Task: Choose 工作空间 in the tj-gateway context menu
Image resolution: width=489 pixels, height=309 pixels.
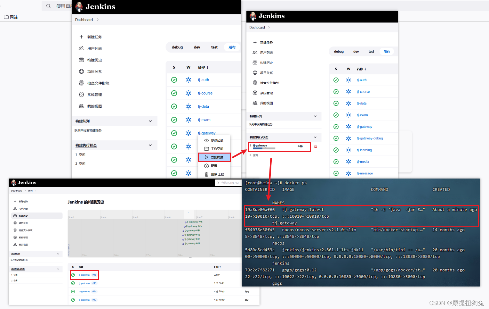Action: click(x=214, y=149)
